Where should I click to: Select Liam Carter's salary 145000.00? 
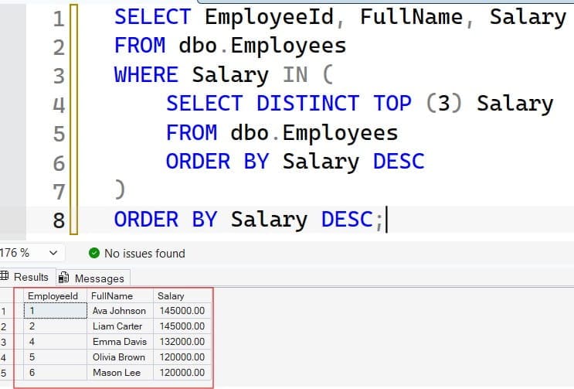pyautogui.click(x=182, y=326)
